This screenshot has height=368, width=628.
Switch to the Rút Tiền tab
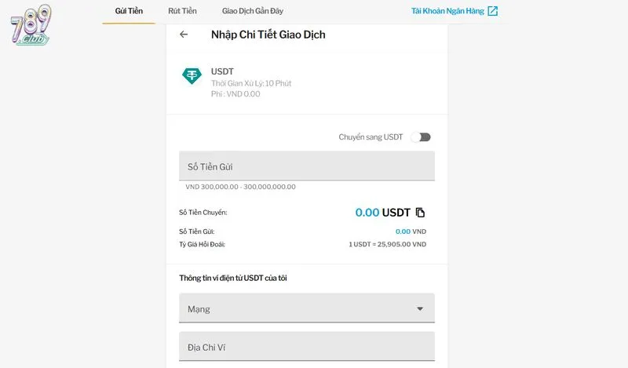[182, 11]
